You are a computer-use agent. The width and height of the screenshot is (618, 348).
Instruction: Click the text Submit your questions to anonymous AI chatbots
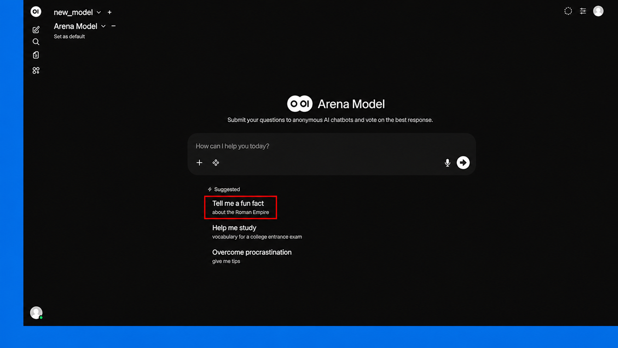point(330,120)
